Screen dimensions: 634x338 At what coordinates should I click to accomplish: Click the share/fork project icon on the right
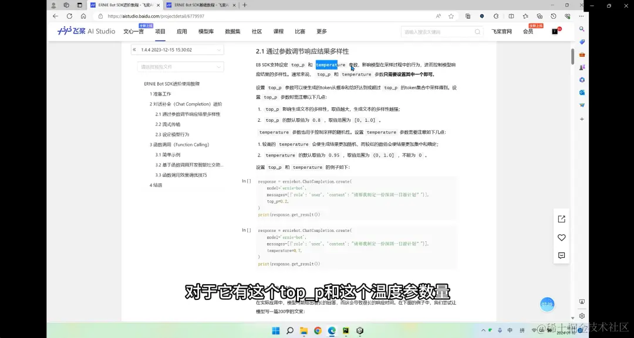pos(561,219)
